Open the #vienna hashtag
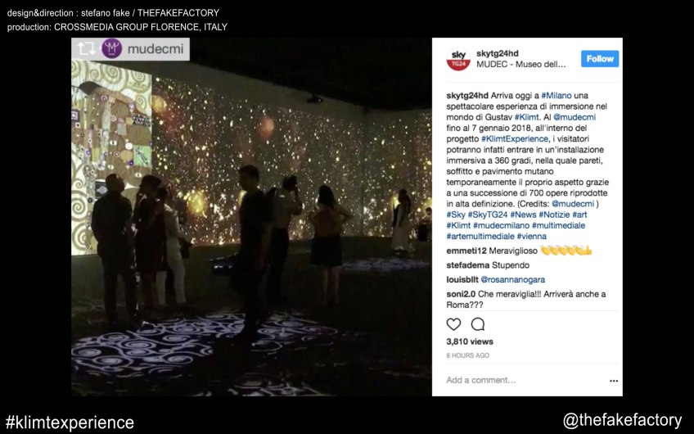 pyautogui.click(x=532, y=237)
